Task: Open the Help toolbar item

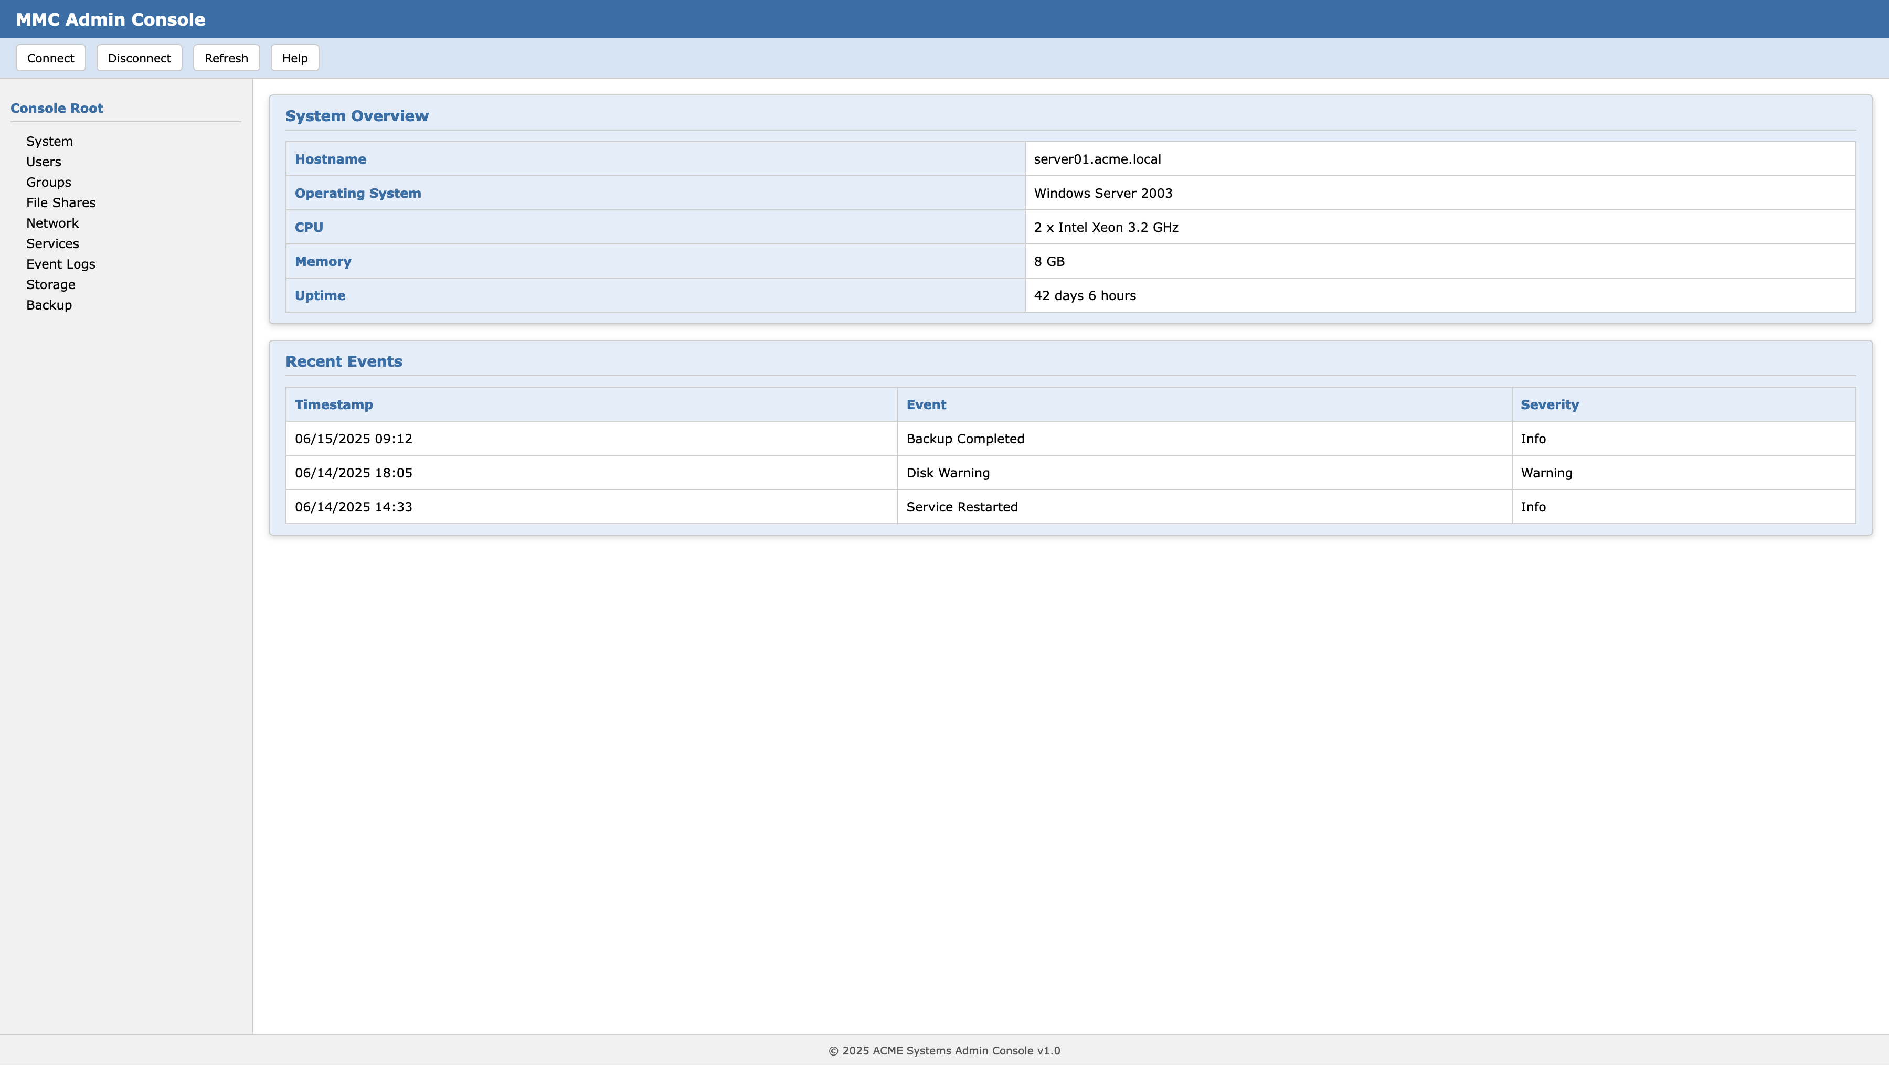Action: [x=294, y=58]
